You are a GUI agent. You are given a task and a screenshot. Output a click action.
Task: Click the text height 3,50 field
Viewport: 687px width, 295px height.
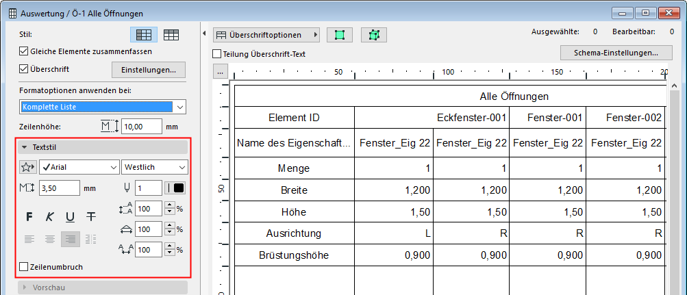tap(60, 188)
